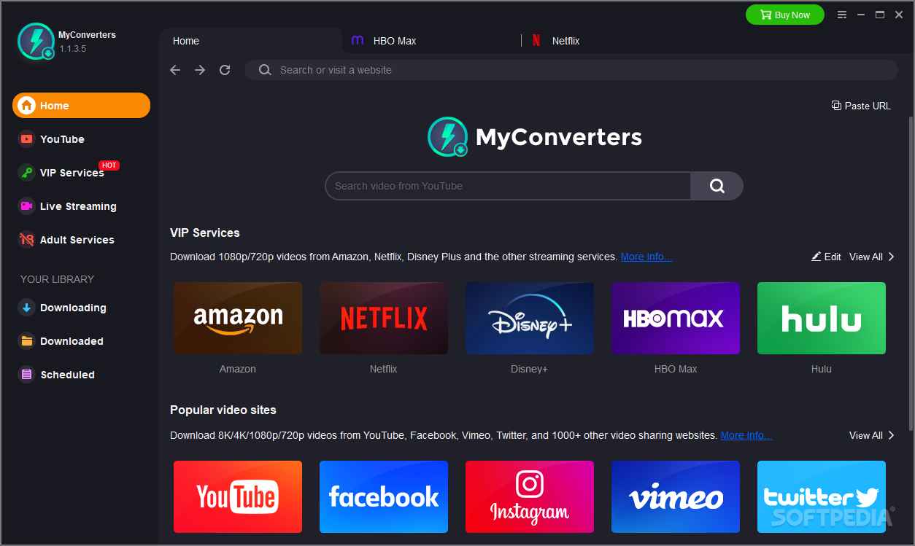Switch to the HBO Max tab
915x546 pixels.
pos(394,41)
